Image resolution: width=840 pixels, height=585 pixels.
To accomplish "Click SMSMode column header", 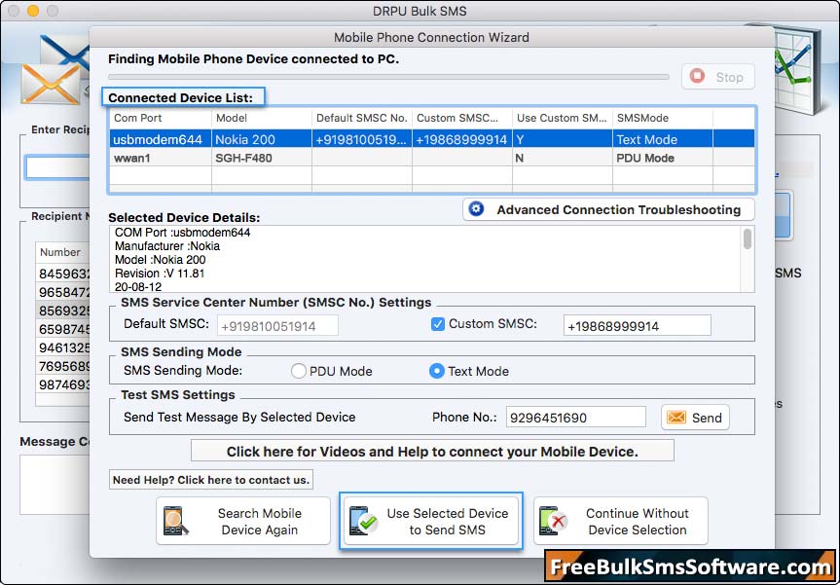I will [x=662, y=118].
